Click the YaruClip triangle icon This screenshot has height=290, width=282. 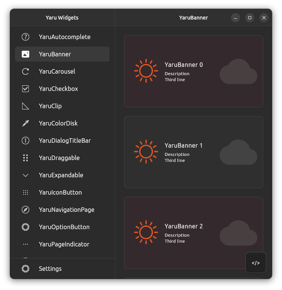pyautogui.click(x=25, y=106)
